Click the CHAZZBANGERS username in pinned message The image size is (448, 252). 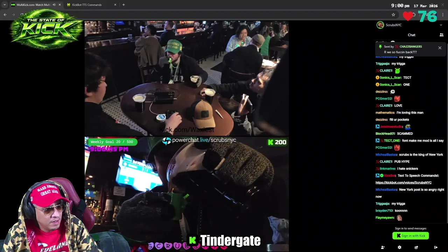click(411, 47)
